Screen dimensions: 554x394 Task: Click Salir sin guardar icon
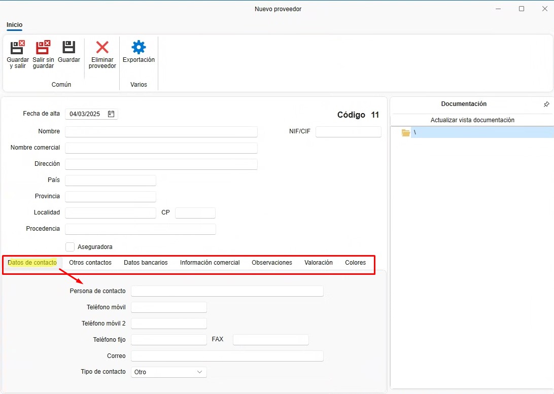pos(43,47)
